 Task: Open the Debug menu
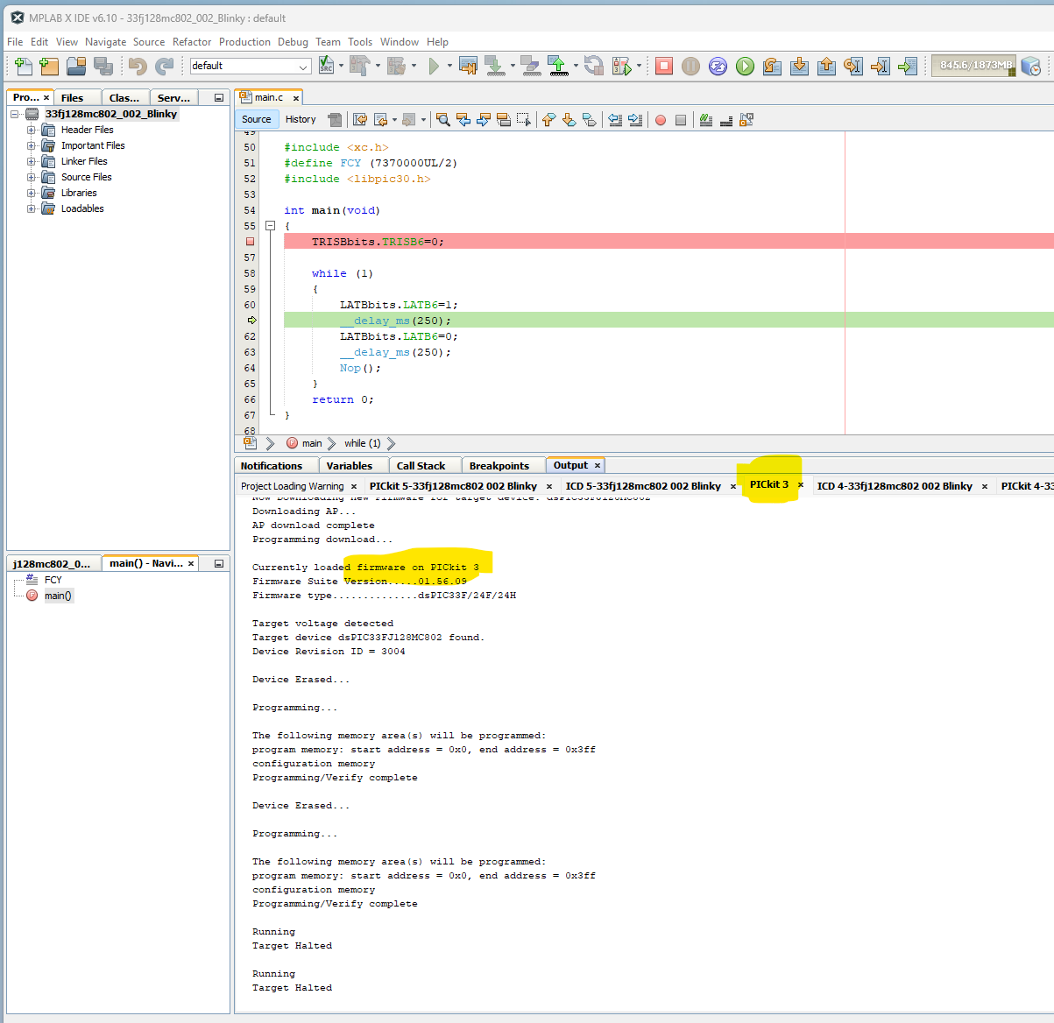click(x=293, y=42)
